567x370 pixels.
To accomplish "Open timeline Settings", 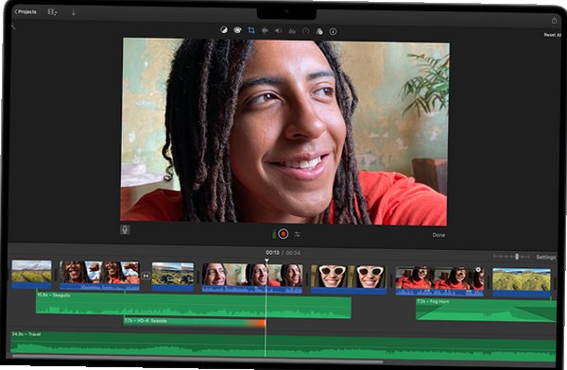I will click(545, 258).
